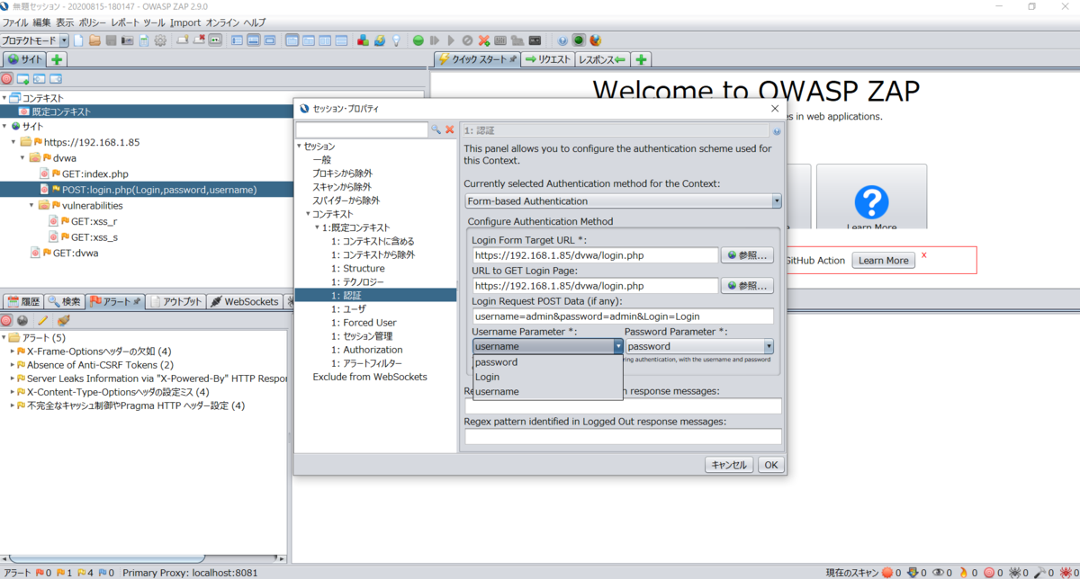Collapse the Alerts (5) root folder arrow

[x=4, y=338]
